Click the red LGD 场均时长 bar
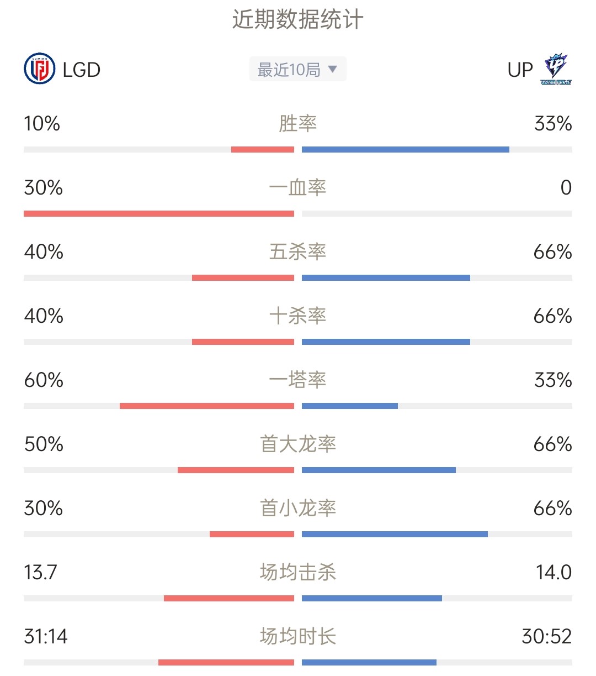The image size is (596, 676). coord(226,663)
